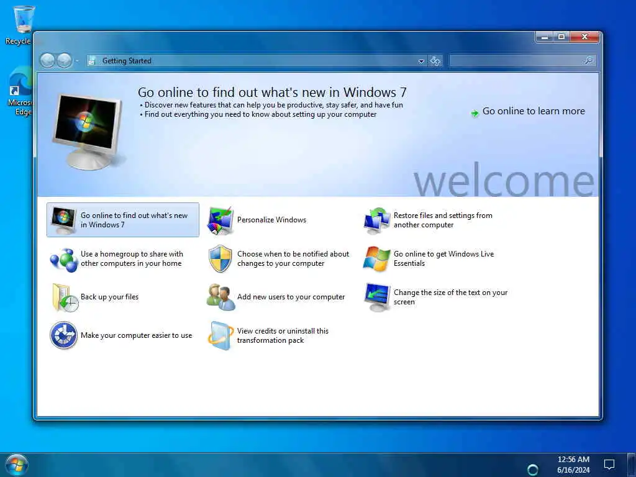Click the Show desktop strip at taskbar end
This screenshot has height=477, width=636.
632,465
